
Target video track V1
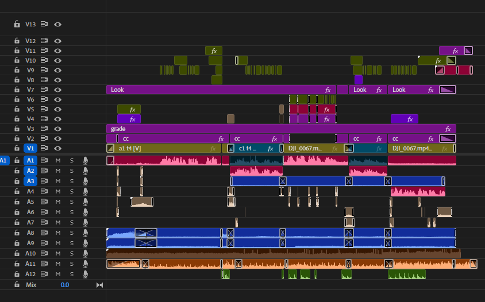pyautogui.click(x=30, y=148)
